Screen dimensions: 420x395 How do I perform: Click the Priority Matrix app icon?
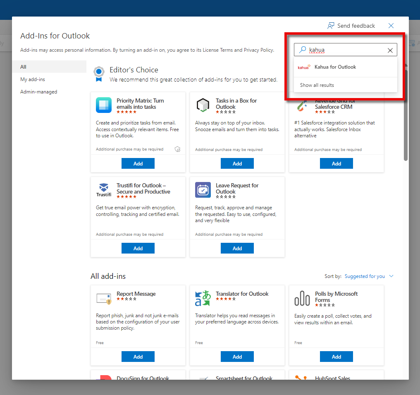tap(104, 105)
